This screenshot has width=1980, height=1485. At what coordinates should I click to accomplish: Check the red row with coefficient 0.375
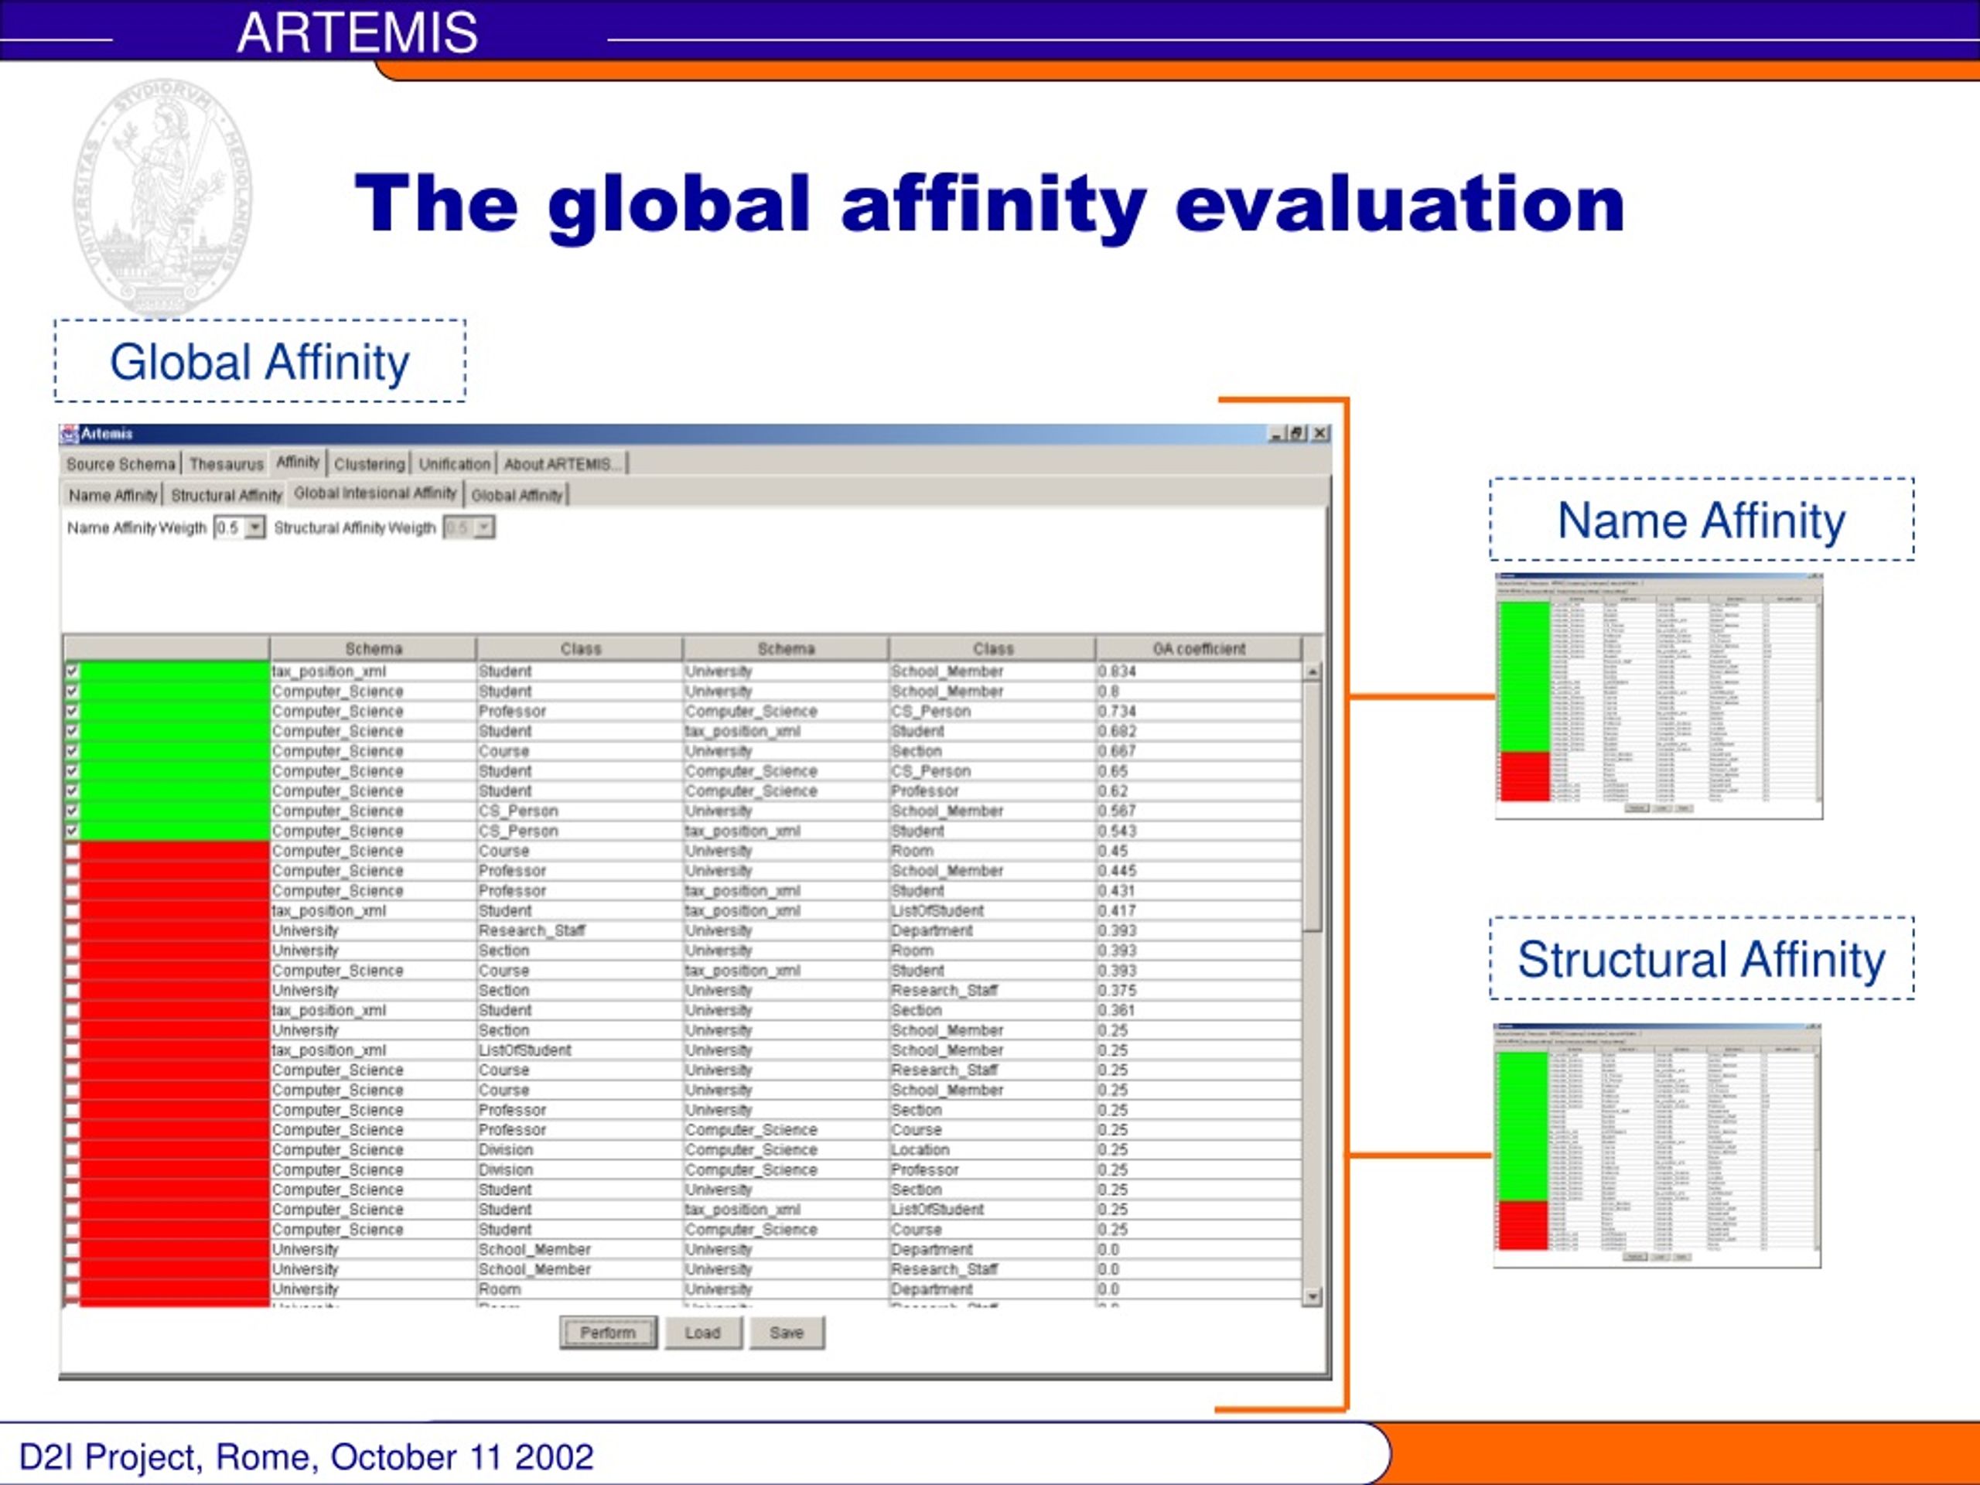pyautogui.click(x=73, y=990)
